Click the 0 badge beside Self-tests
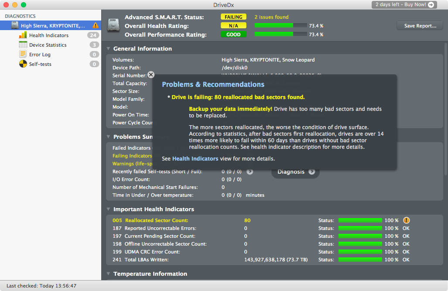The image size is (448, 291). point(94,64)
